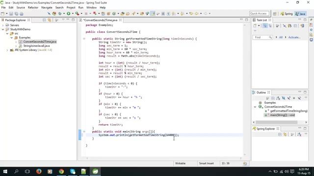The width and height of the screenshot is (314, 176).
Task: Open Windows Start menu
Action: 5,172
